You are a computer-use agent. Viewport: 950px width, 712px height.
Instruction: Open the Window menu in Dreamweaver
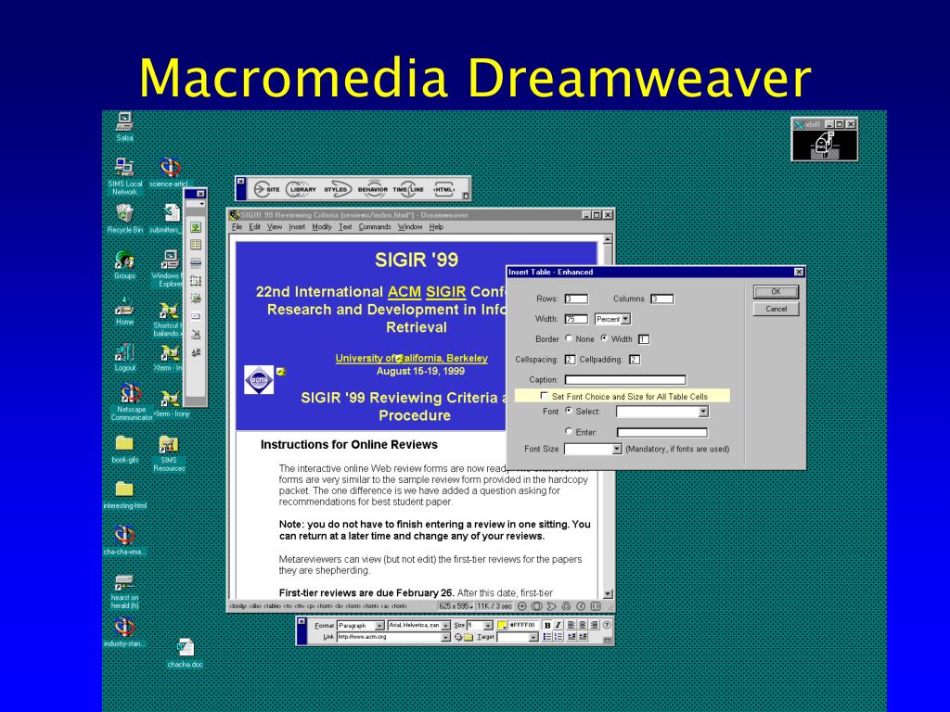(410, 227)
